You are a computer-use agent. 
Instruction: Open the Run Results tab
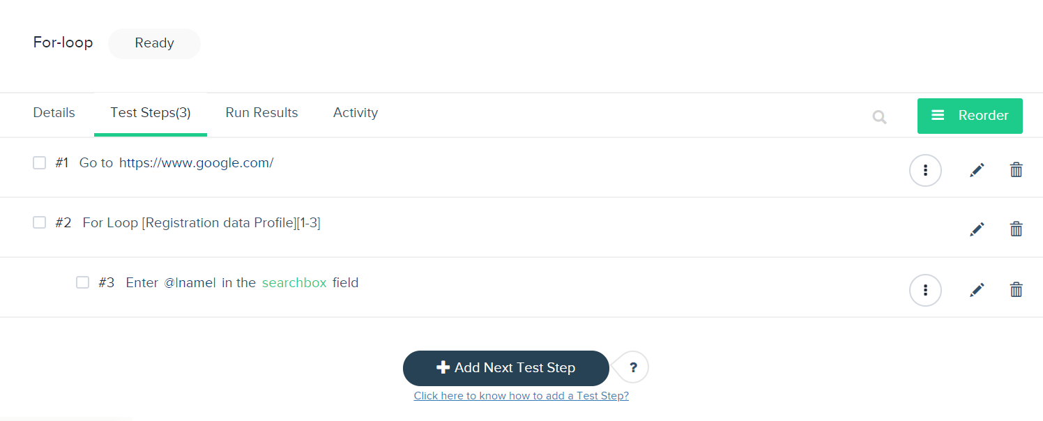[261, 113]
